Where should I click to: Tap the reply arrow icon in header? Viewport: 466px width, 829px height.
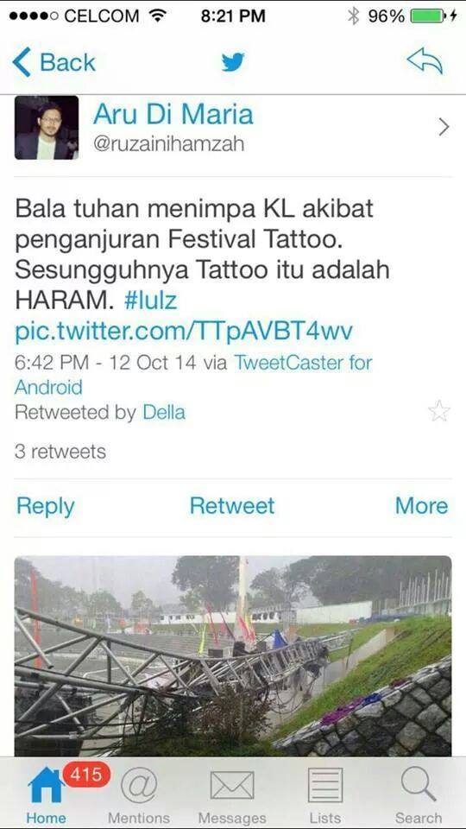point(425,62)
